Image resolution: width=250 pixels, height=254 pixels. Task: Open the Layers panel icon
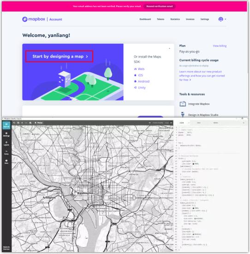point(6,143)
